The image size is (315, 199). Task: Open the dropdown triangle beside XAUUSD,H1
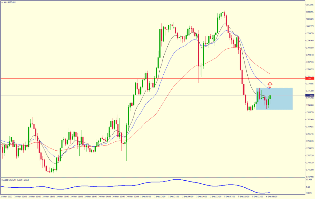(2, 2)
